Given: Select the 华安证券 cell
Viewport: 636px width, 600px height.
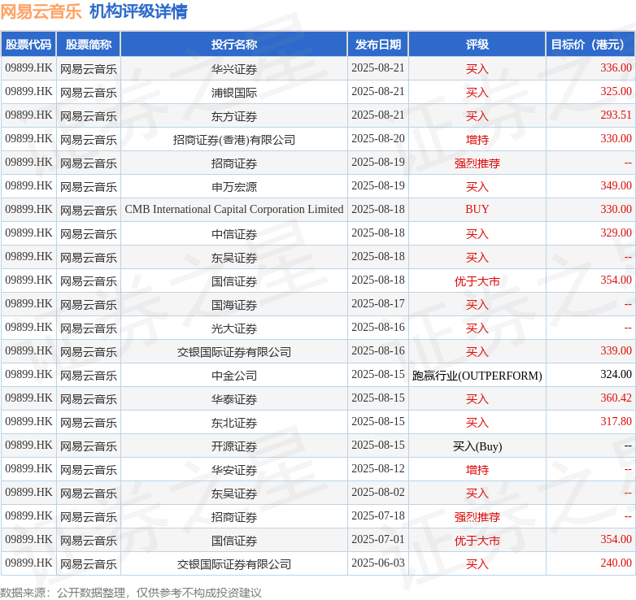Looking at the screenshot, I should point(234,469).
